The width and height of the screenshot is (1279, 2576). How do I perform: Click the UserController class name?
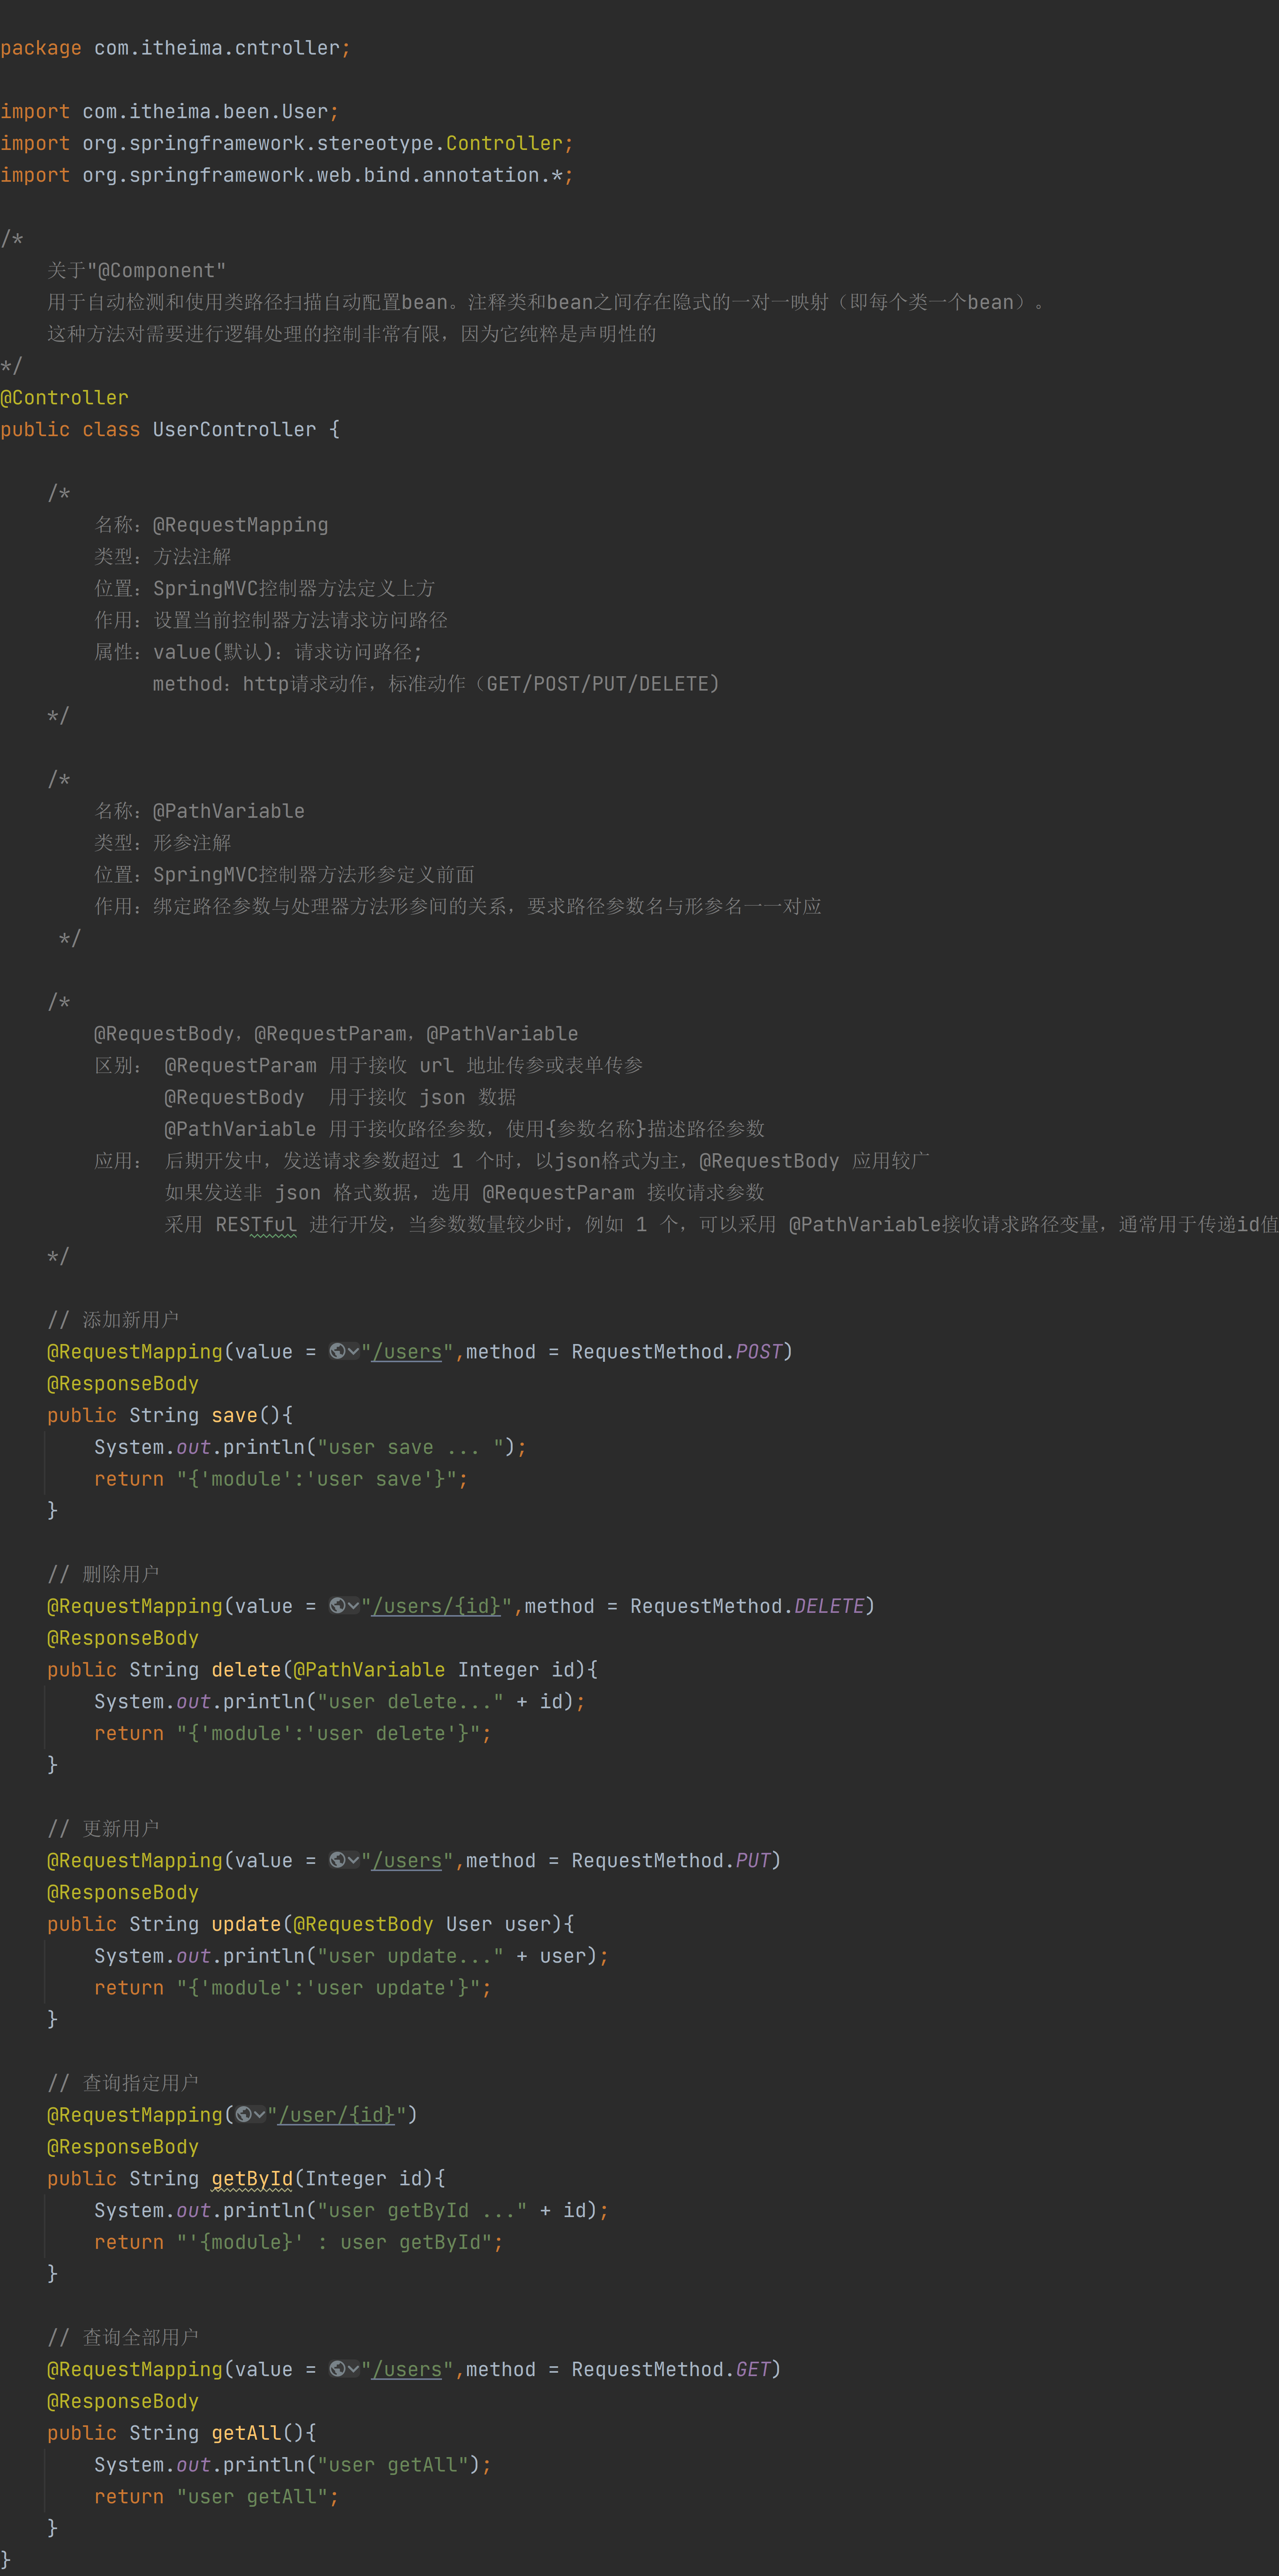click(x=234, y=429)
